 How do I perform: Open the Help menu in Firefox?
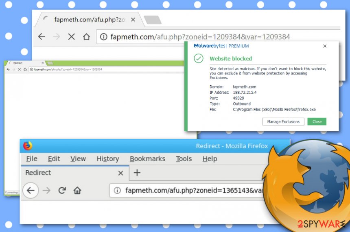coord(210,159)
